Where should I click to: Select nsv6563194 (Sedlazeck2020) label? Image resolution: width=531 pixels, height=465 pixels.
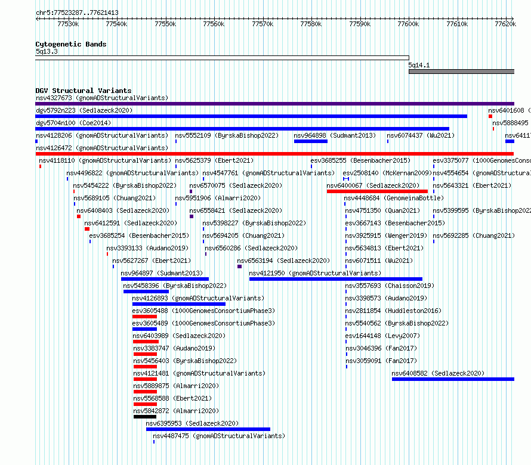click(283, 261)
